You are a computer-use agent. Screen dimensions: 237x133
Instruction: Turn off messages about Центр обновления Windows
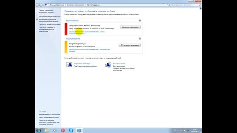point(87,33)
